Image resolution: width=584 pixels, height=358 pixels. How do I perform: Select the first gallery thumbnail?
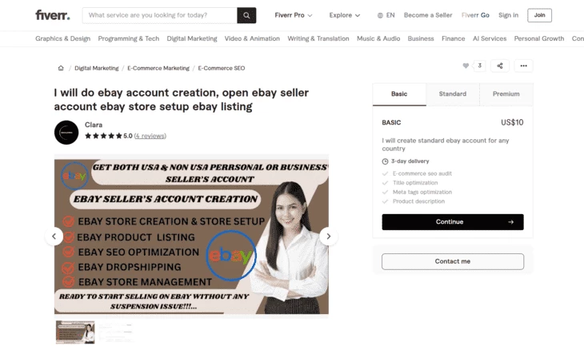(75, 332)
